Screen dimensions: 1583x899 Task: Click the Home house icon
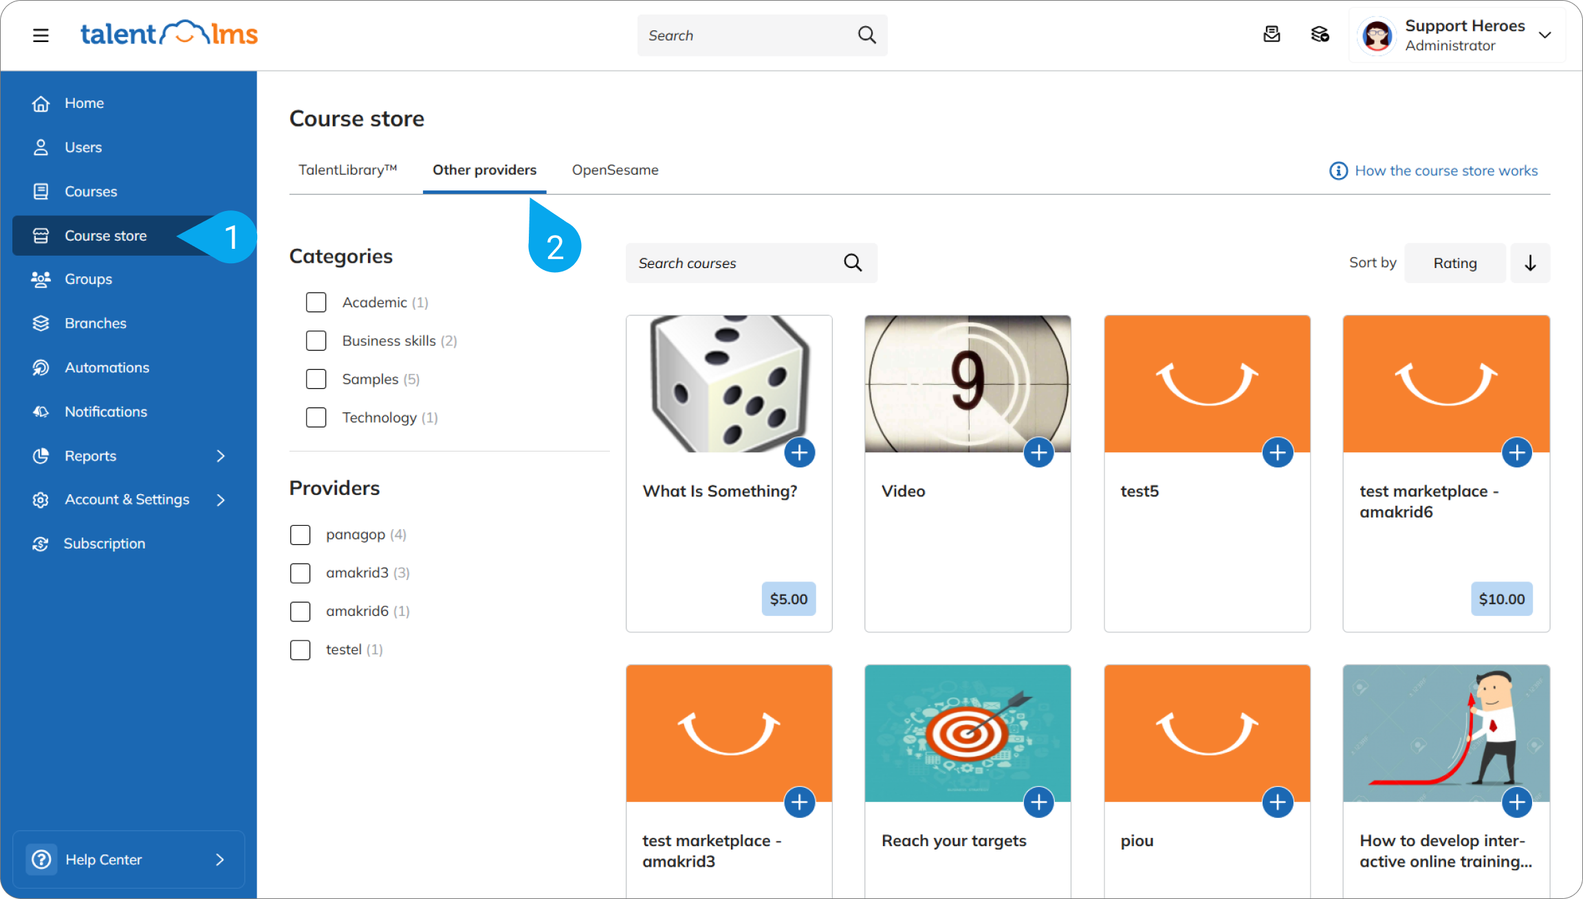41,103
